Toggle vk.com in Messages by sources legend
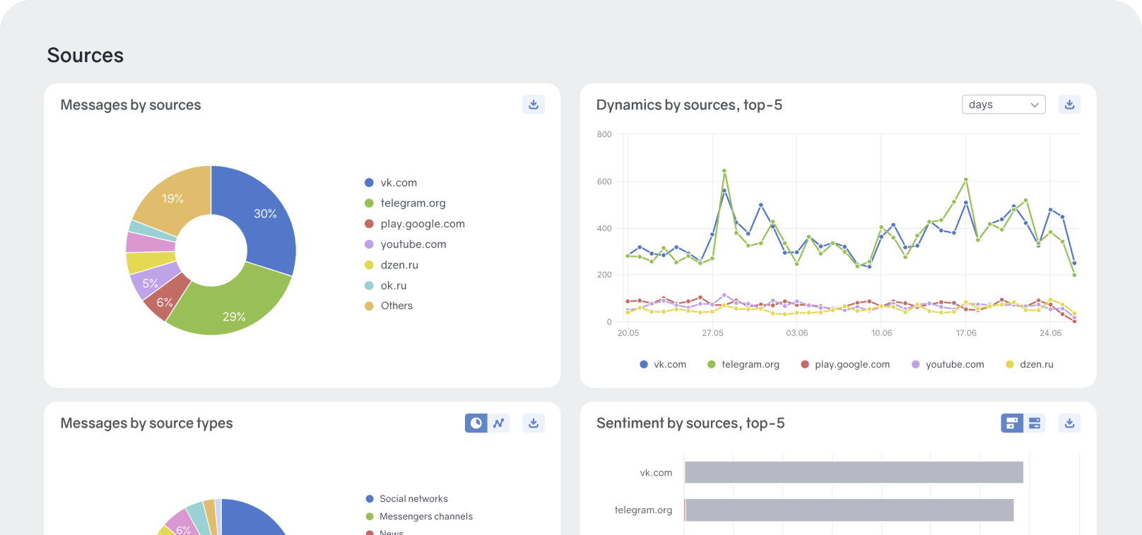This screenshot has height=535, width=1142. pos(391,183)
